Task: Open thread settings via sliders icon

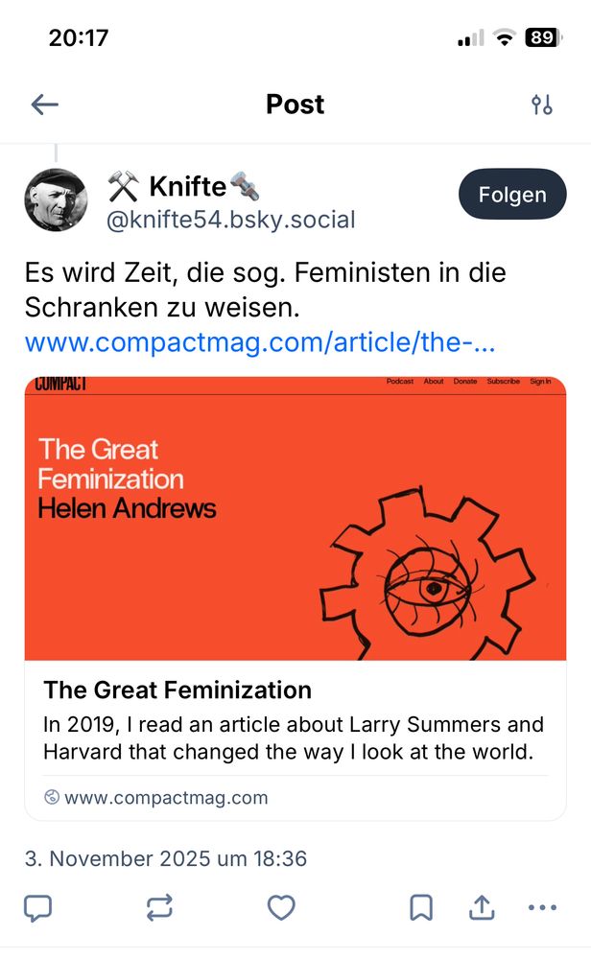Action: 544,104
